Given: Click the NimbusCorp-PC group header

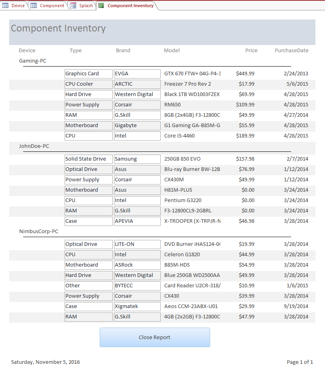Looking at the screenshot, I should pos(39,232).
